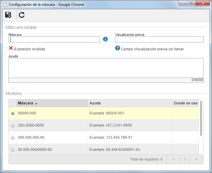Click page number 1 in the pager
Screen dimensions: 212x173
point(185,159)
